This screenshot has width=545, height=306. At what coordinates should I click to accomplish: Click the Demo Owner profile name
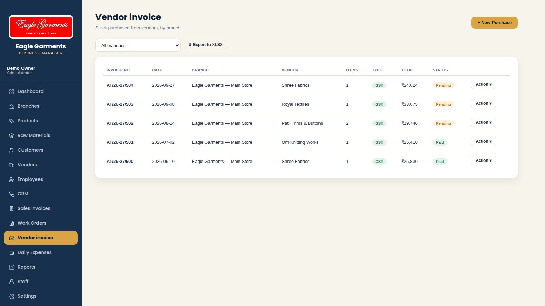(x=21, y=68)
